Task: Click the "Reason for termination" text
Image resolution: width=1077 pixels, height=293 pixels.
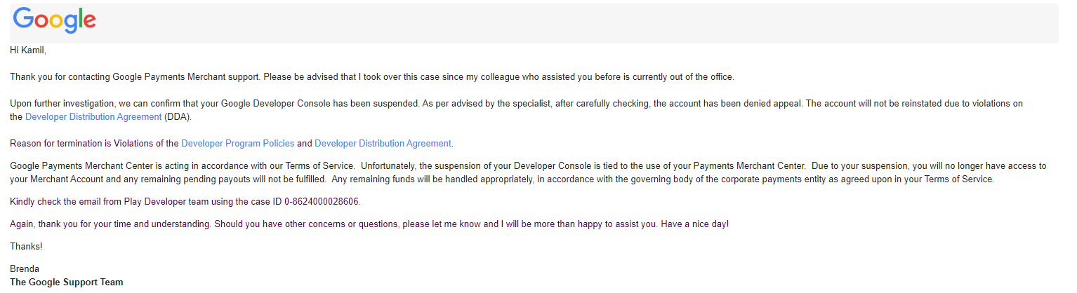Action: click(x=56, y=143)
